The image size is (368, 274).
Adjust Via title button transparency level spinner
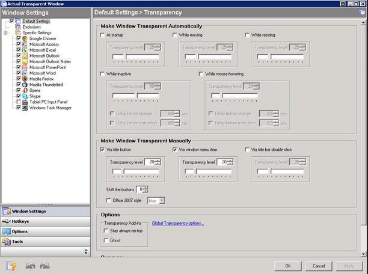158,162
